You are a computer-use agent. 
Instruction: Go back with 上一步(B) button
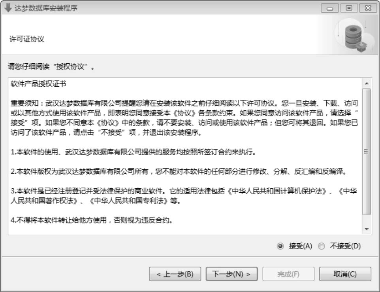click(175, 274)
